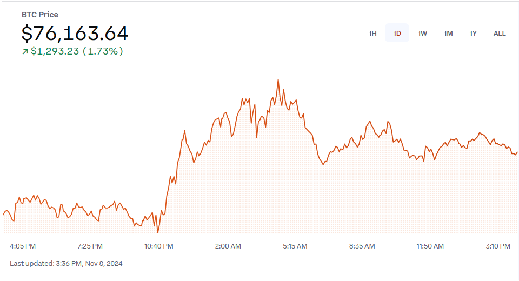Click the 1.73% percentage change
The width and height of the screenshot is (519, 281).
(x=103, y=51)
